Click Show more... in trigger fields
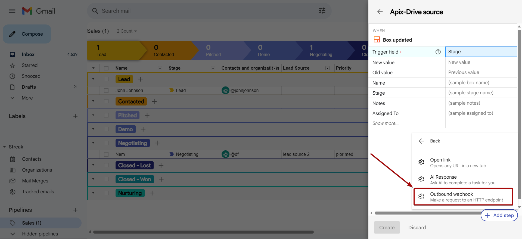522x239 pixels. (x=386, y=123)
